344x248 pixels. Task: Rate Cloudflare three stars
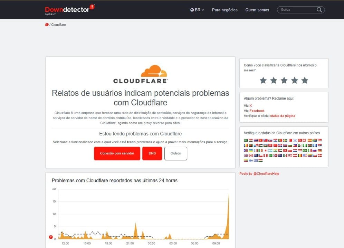tap(284, 80)
